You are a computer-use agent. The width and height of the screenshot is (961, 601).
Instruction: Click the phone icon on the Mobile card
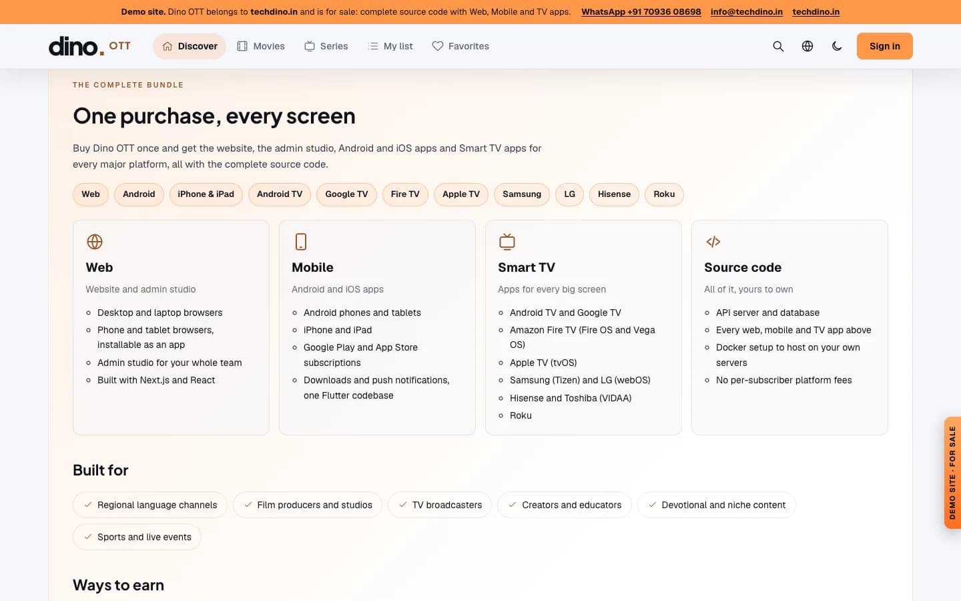click(x=301, y=242)
